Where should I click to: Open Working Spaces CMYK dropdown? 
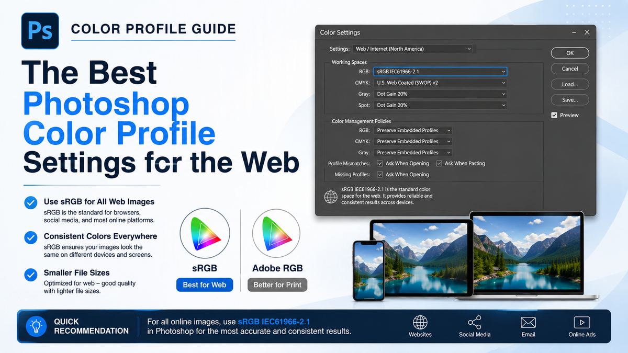440,83
